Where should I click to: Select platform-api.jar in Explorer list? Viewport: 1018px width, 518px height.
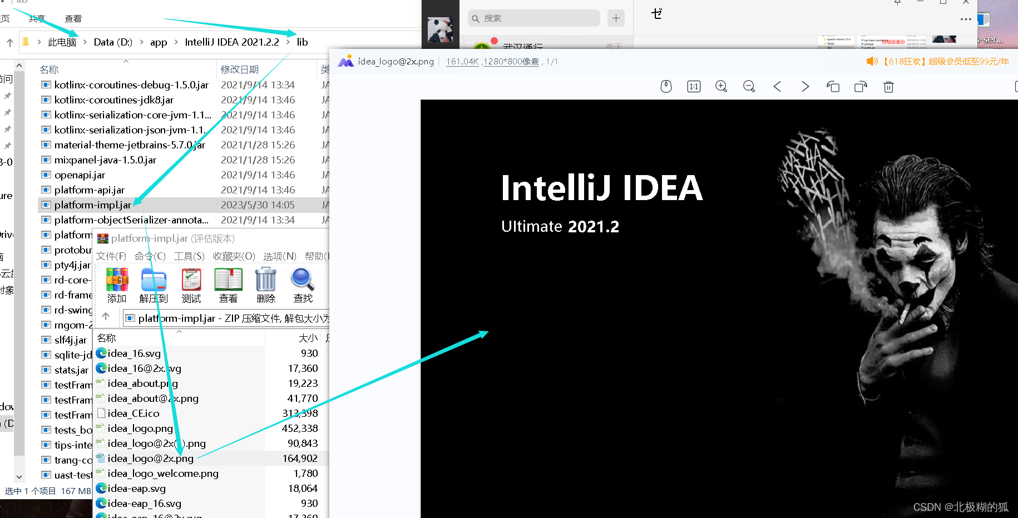point(90,190)
